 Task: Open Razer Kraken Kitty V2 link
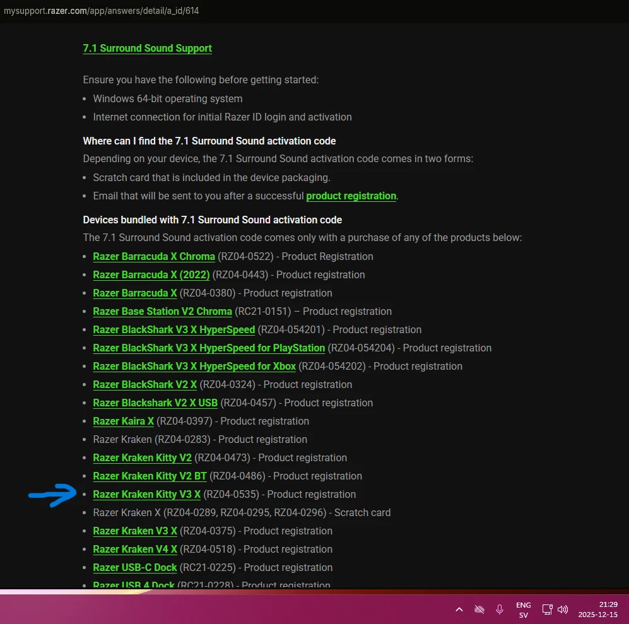point(143,458)
